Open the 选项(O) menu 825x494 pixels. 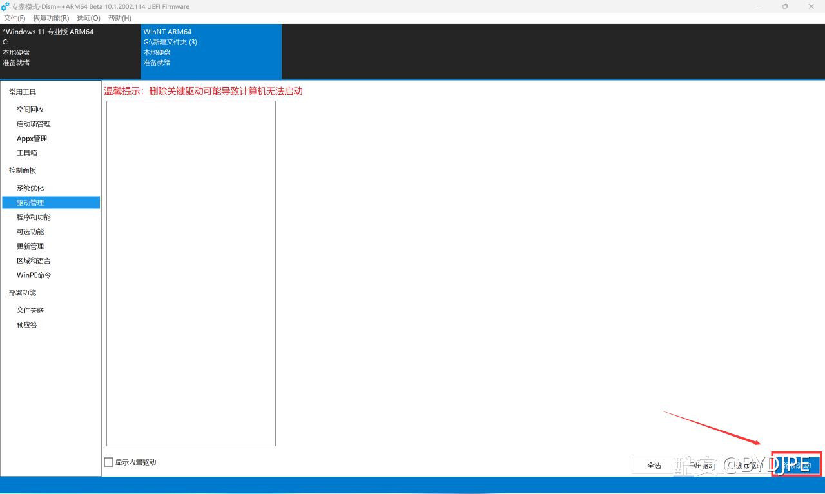click(x=88, y=18)
